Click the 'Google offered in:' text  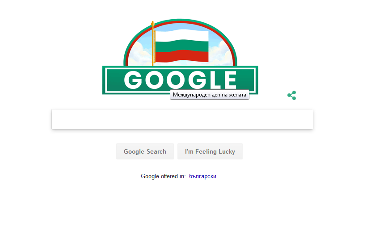(163, 176)
